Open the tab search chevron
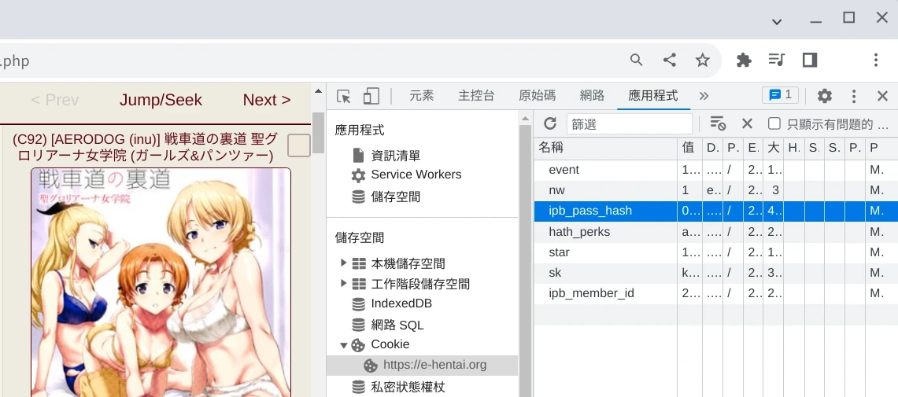Image resolution: width=898 pixels, height=397 pixels. [x=777, y=22]
